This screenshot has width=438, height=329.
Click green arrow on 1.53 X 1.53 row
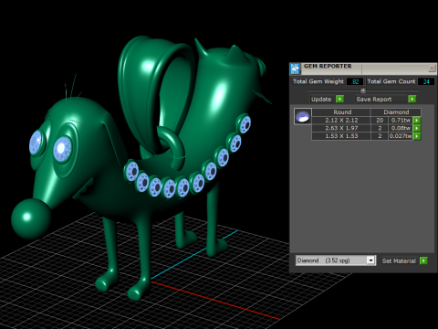pos(417,136)
